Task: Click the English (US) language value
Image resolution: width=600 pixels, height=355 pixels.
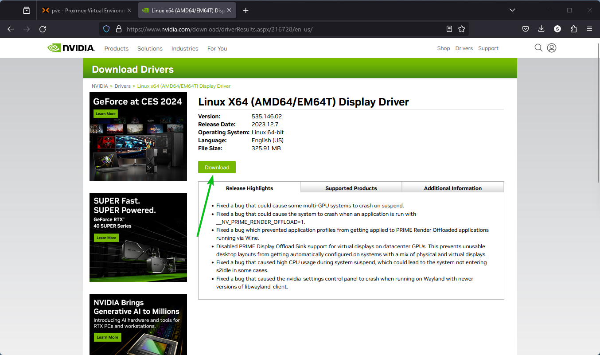Action: (268, 140)
